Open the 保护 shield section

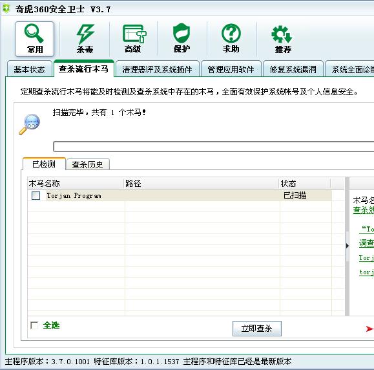(182, 38)
